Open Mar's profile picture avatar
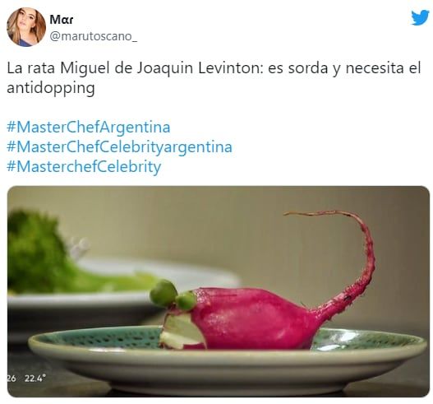 [26, 27]
